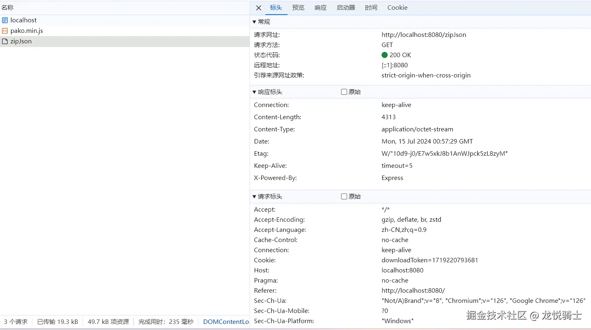Click the GET request method value
The image size is (591, 330).
point(387,45)
